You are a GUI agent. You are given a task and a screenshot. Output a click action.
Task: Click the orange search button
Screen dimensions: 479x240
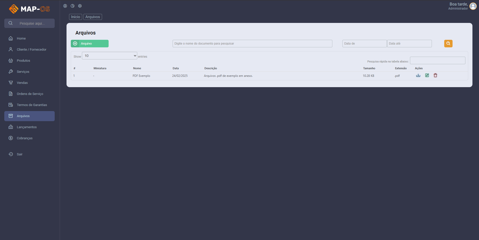click(x=448, y=44)
